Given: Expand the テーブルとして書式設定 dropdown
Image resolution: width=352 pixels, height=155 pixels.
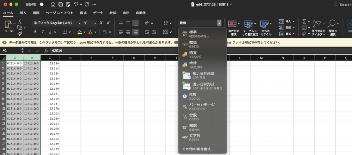Looking at the screenshot, I should [255, 23].
